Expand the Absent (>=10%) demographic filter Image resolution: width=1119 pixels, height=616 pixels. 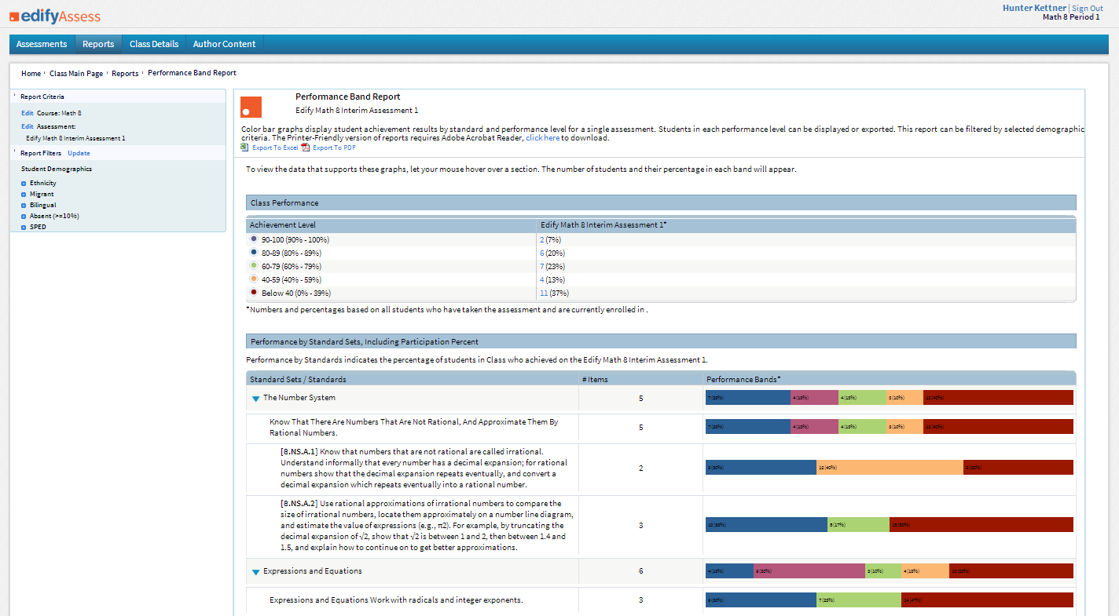(x=24, y=217)
